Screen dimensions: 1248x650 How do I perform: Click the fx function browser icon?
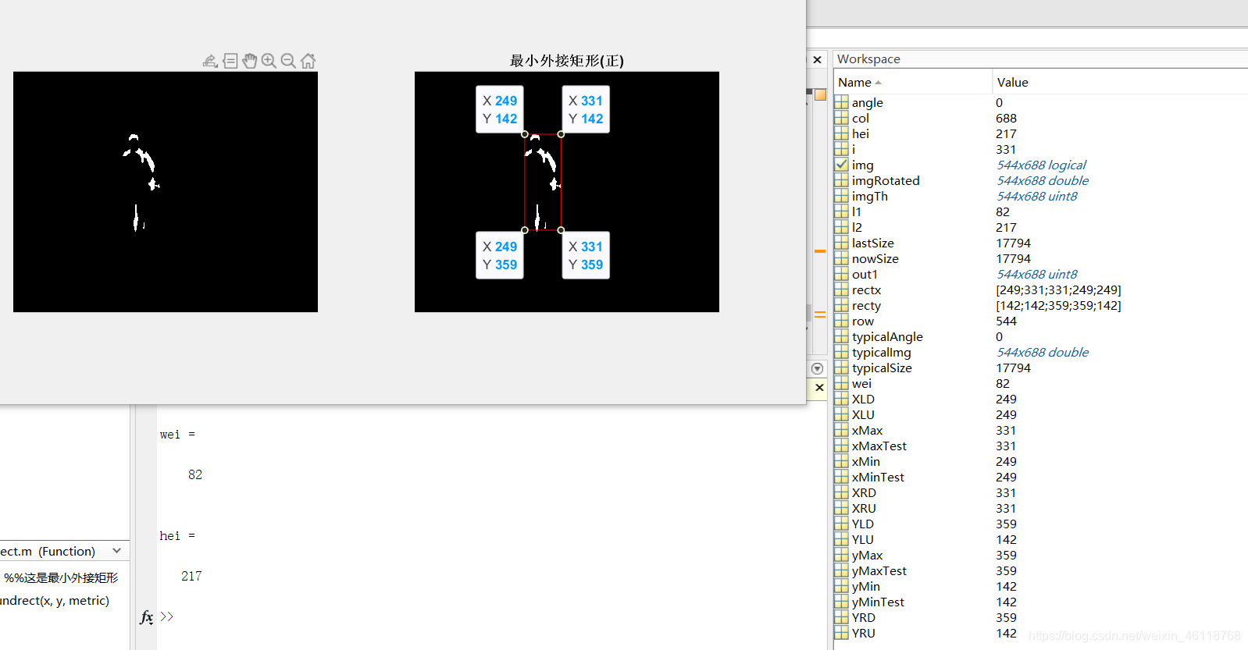click(x=147, y=616)
